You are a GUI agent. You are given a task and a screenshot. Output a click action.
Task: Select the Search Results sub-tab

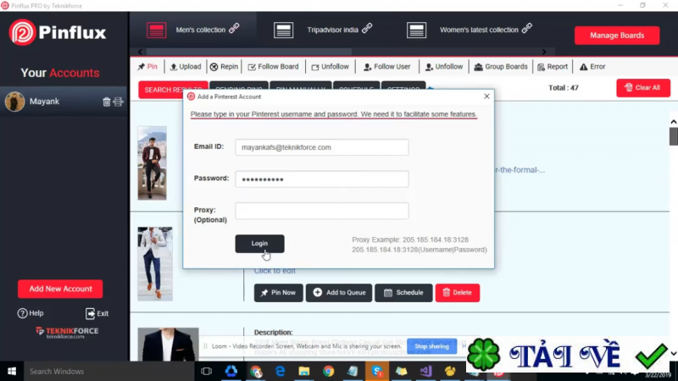(173, 90)
